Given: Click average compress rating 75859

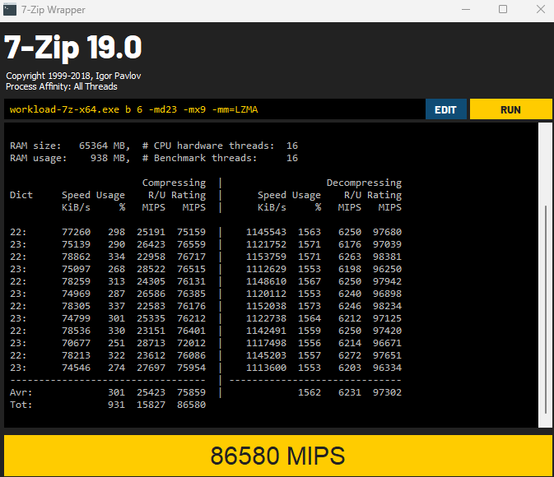Looking at the screenshot, I should coord(191,392).
